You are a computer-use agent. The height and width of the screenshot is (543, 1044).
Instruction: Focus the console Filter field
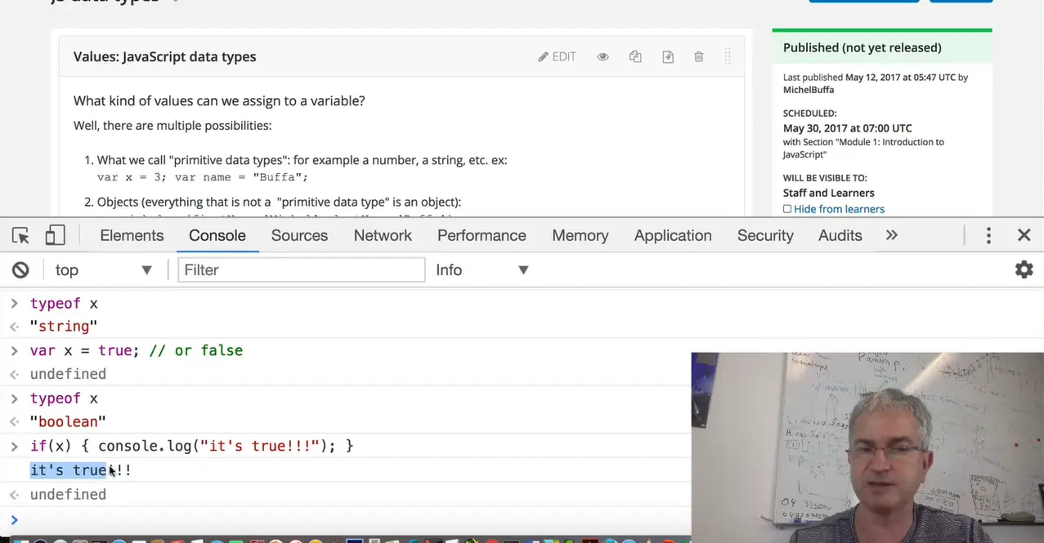tap(302, 269)
